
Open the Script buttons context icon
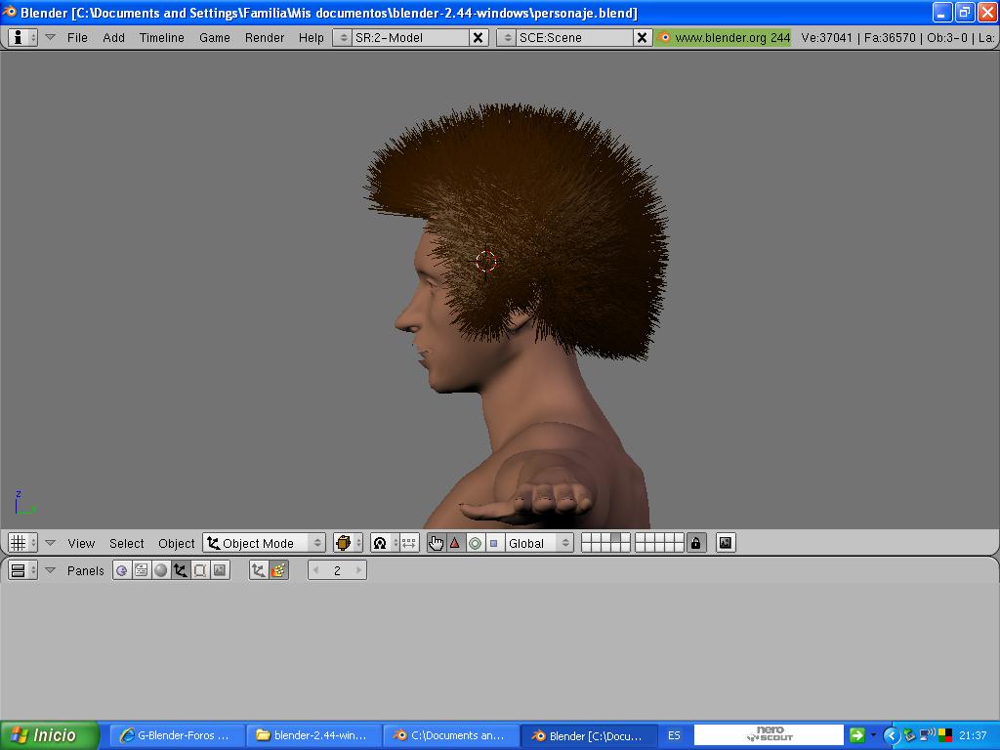tap(142, 570)
